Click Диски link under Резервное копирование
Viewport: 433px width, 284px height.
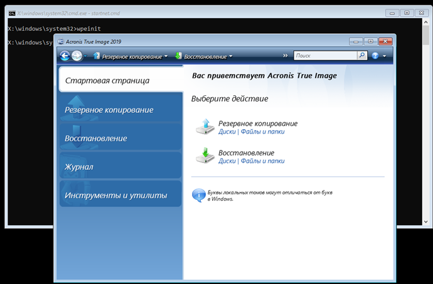coord(227,132)
